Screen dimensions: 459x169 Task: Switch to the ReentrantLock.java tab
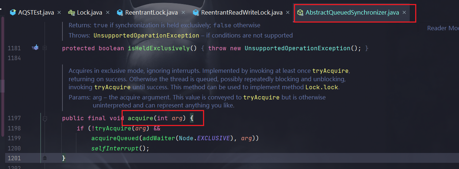click(152, 12)
